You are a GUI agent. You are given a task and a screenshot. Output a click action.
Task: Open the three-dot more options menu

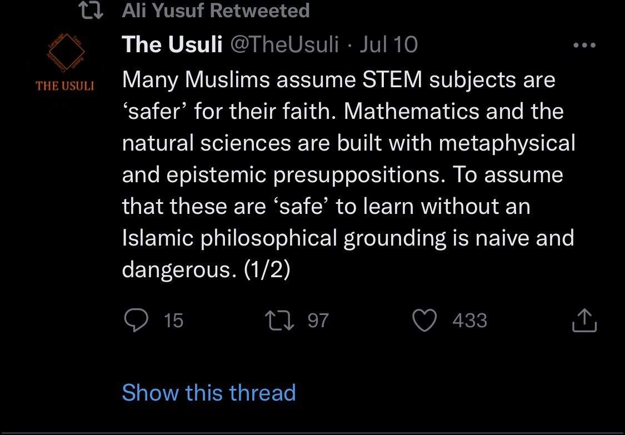(x=584, y=46)
